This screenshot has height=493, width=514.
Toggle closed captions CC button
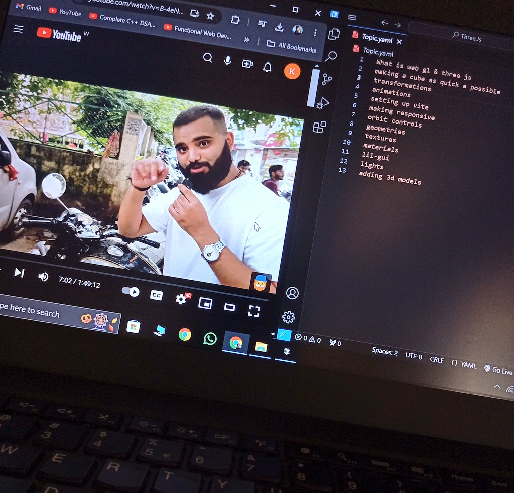(157, 295)
